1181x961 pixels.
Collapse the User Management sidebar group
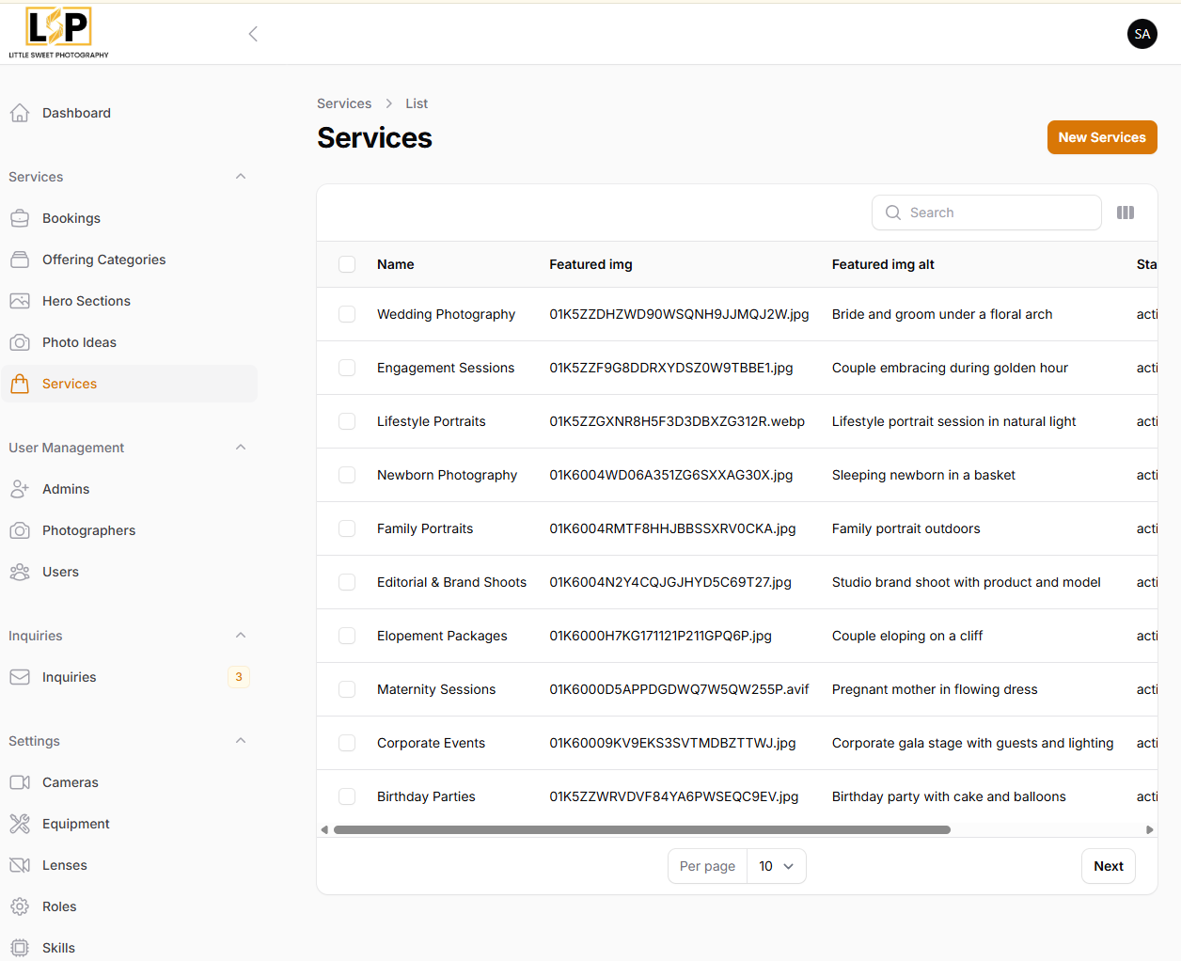(x=241, y=448)
